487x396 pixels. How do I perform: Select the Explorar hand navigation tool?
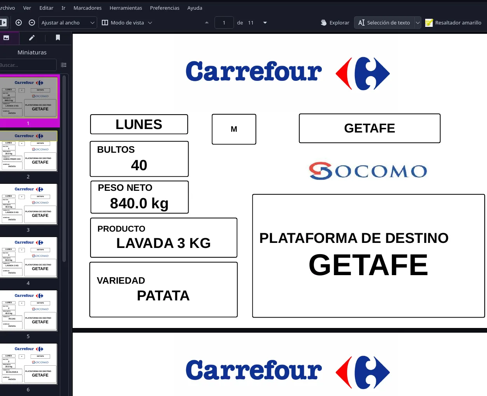click(335, 23)
